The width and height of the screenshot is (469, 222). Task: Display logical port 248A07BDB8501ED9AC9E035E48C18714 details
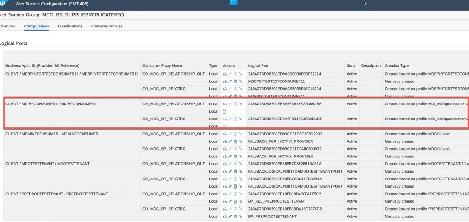coord(224,89)
